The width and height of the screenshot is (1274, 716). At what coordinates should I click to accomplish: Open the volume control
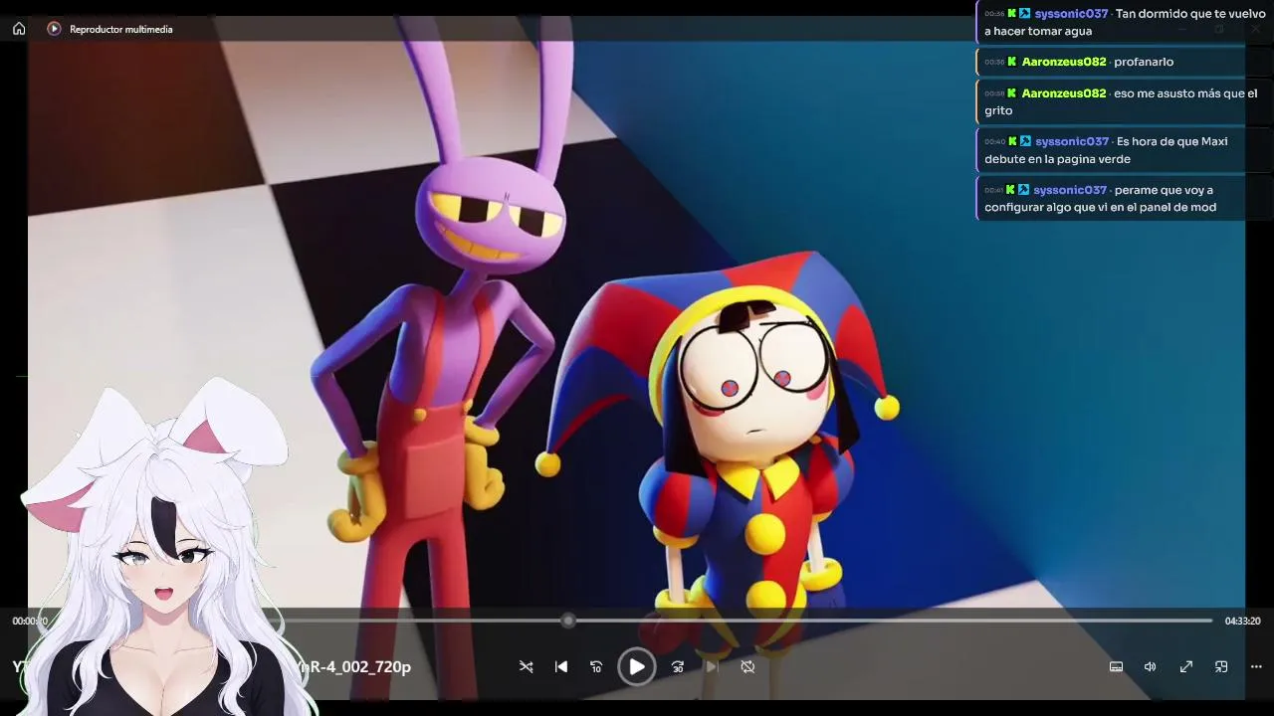click(1151, 667)
